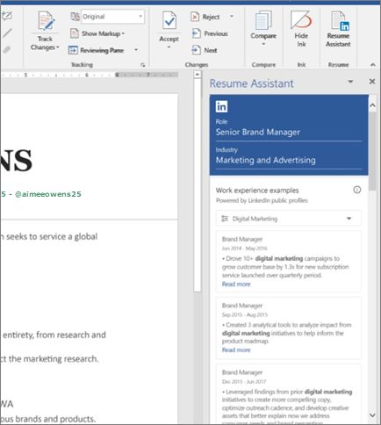
Task: Open the Show Markup menu
Action: (97, 33)
